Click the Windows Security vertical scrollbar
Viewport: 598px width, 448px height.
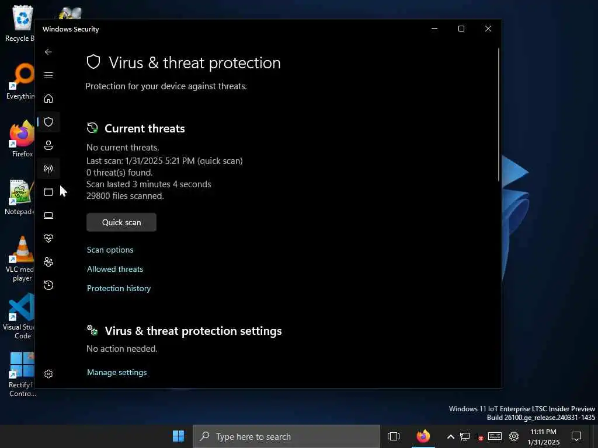click(x=499, y=114)
